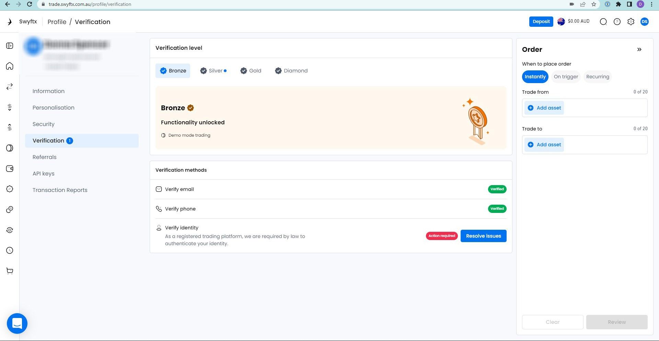Screen dimensions: 659x341
Task: Click the Chrome profile D avatar
Action: pyautogui.click(x=640, y=4)
